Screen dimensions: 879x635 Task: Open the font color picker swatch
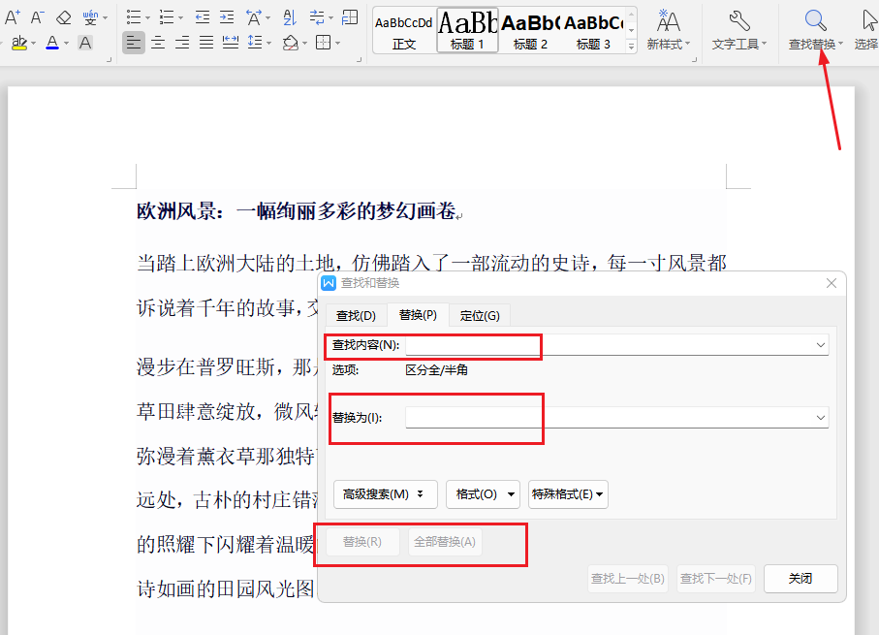[52, 41]
